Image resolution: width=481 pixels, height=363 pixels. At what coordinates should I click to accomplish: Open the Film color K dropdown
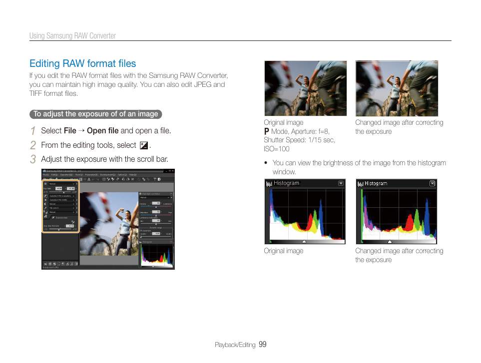click(62, 208)
